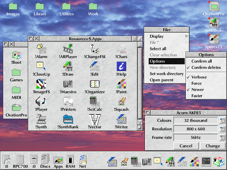The height and width of the screenshot is (170, 227).
Task: Click the scroll down arrow in the Apps window
Action: click(140, 122)
